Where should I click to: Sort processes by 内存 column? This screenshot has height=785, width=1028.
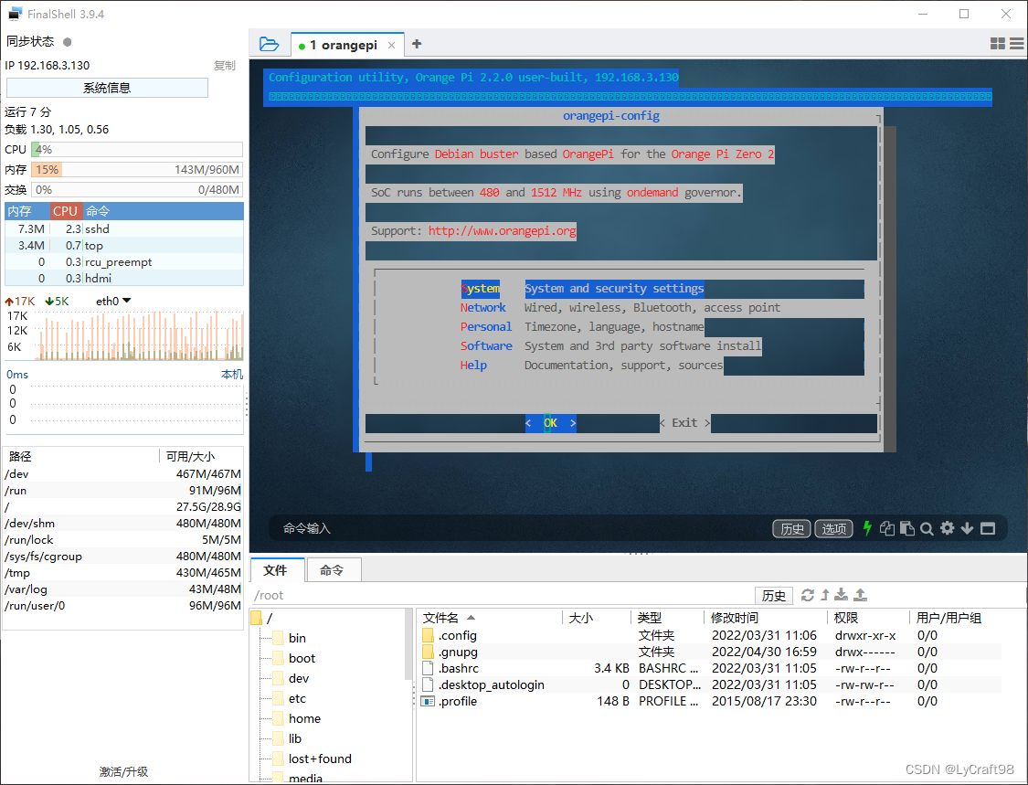(26, 211)
